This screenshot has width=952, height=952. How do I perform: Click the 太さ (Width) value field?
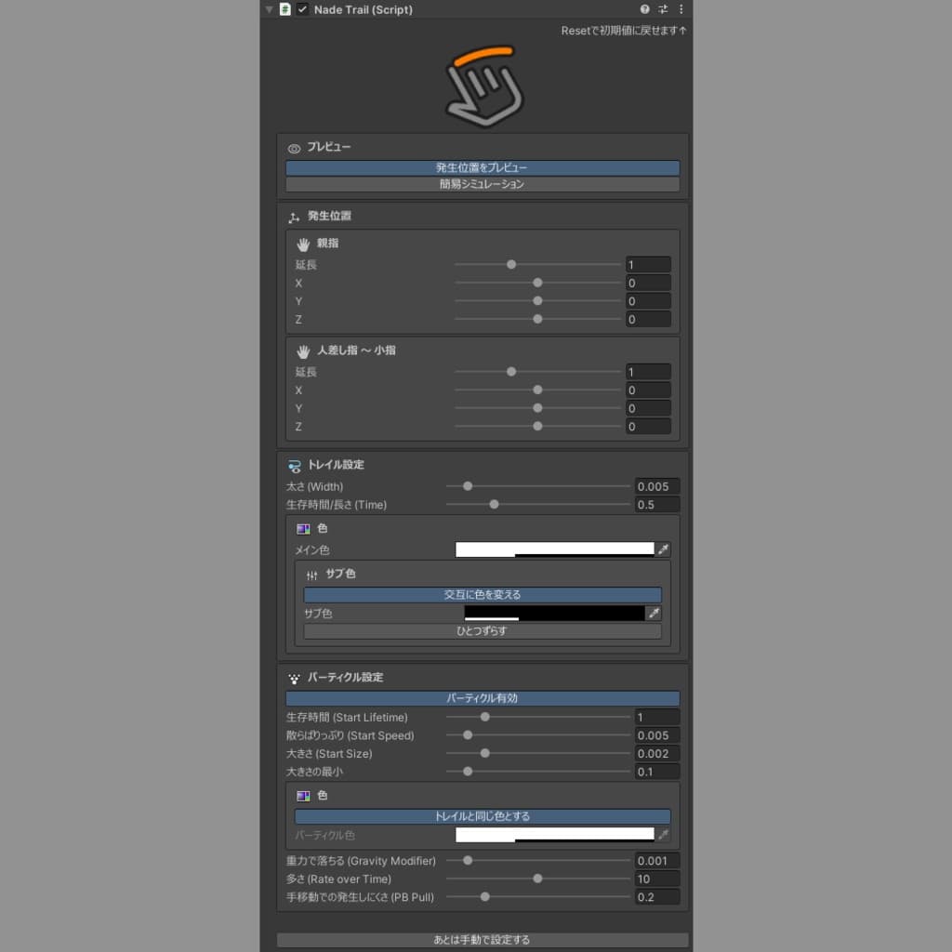pyautogui.click(x=657, y=486)
